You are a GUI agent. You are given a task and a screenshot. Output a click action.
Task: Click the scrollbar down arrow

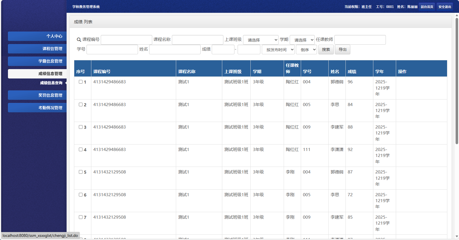coord(457,236)
